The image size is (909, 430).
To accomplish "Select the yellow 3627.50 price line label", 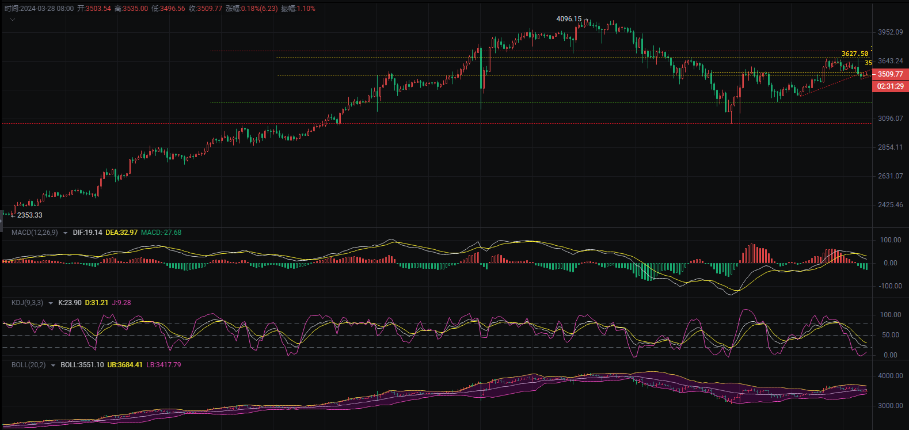I will pos(854,54).
